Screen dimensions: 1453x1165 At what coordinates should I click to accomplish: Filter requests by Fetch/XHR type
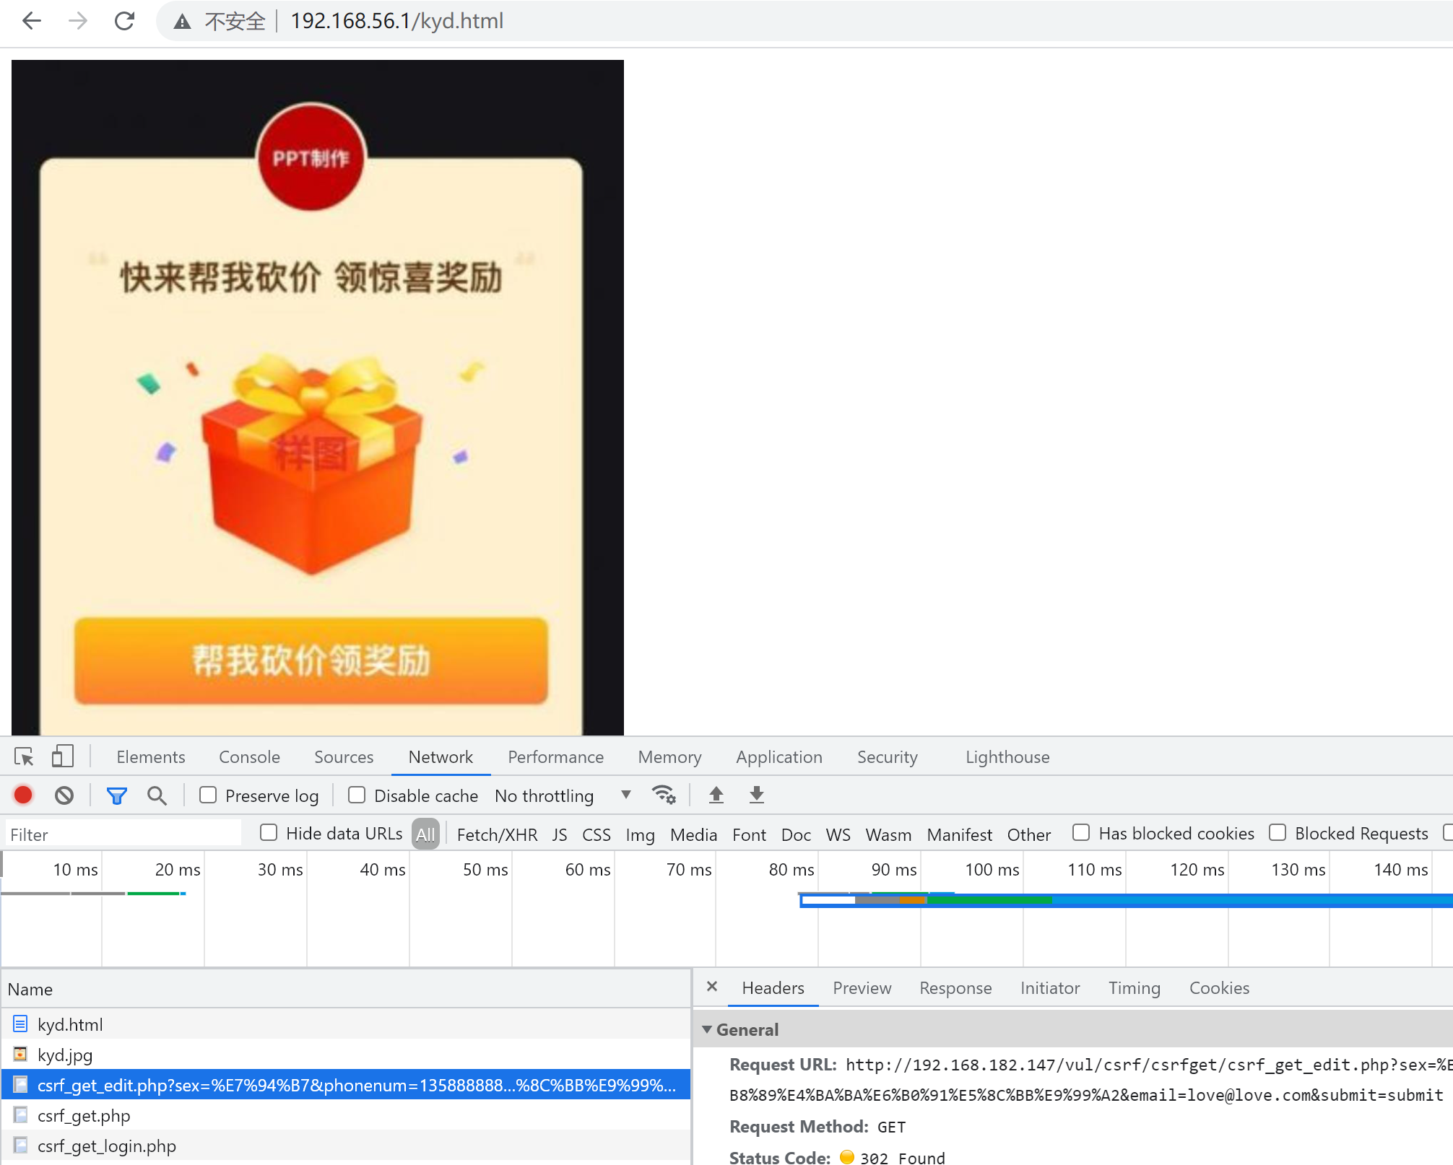click(x=497, y=834)
